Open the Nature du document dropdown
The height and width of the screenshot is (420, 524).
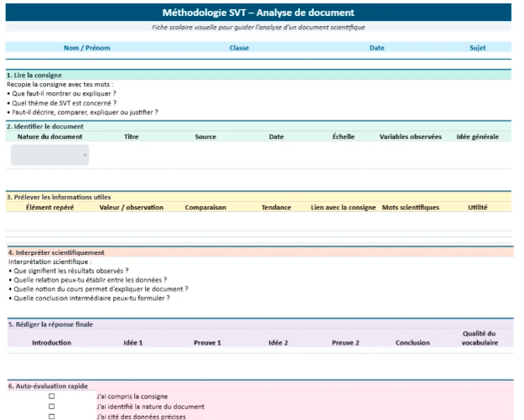[x=49, y=155]
